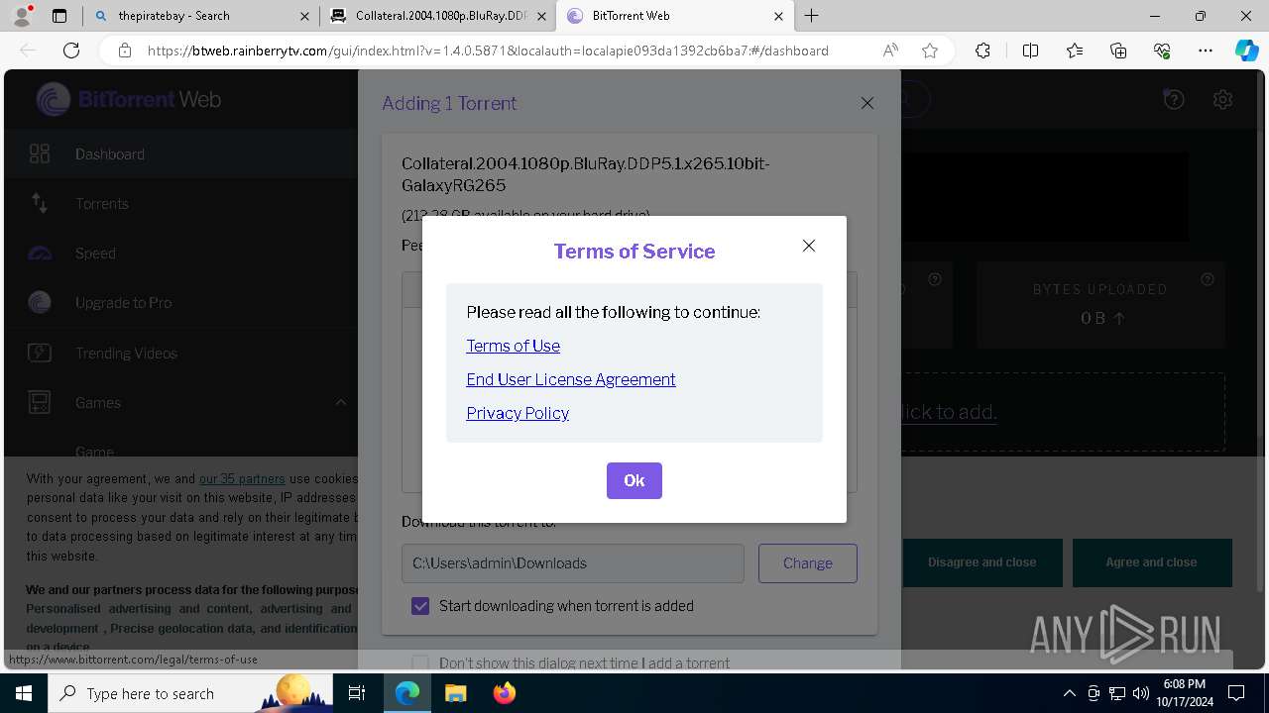This screenshot has width=1269, height=713.
Task: Open the Collections icon
Action: pos(1118,51)
